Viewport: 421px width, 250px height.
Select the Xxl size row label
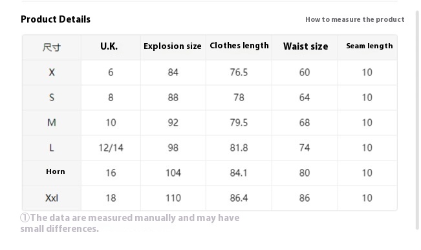[52, 198]
